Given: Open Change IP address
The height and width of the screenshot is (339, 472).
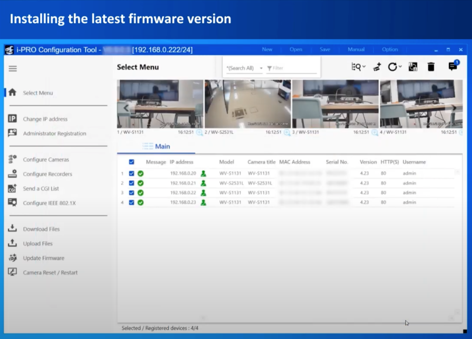Looking at the screenshot, I should pyautogui.click(x=45, y=119).
